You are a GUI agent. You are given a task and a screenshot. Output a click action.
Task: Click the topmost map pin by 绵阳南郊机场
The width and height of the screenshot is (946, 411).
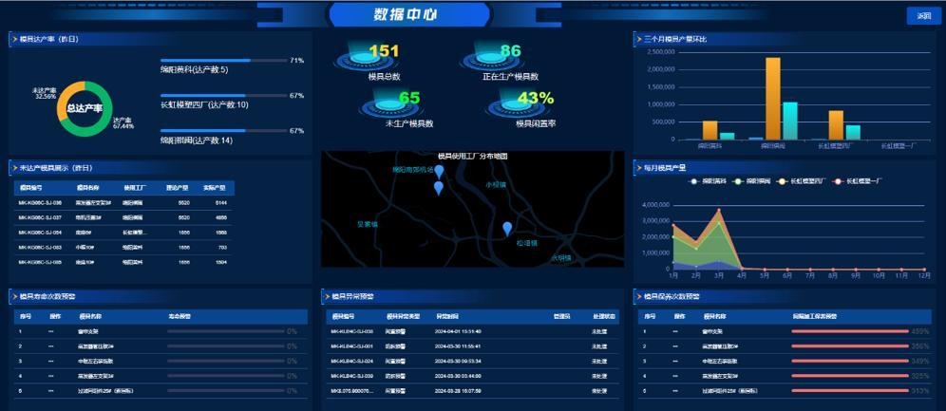438,172
